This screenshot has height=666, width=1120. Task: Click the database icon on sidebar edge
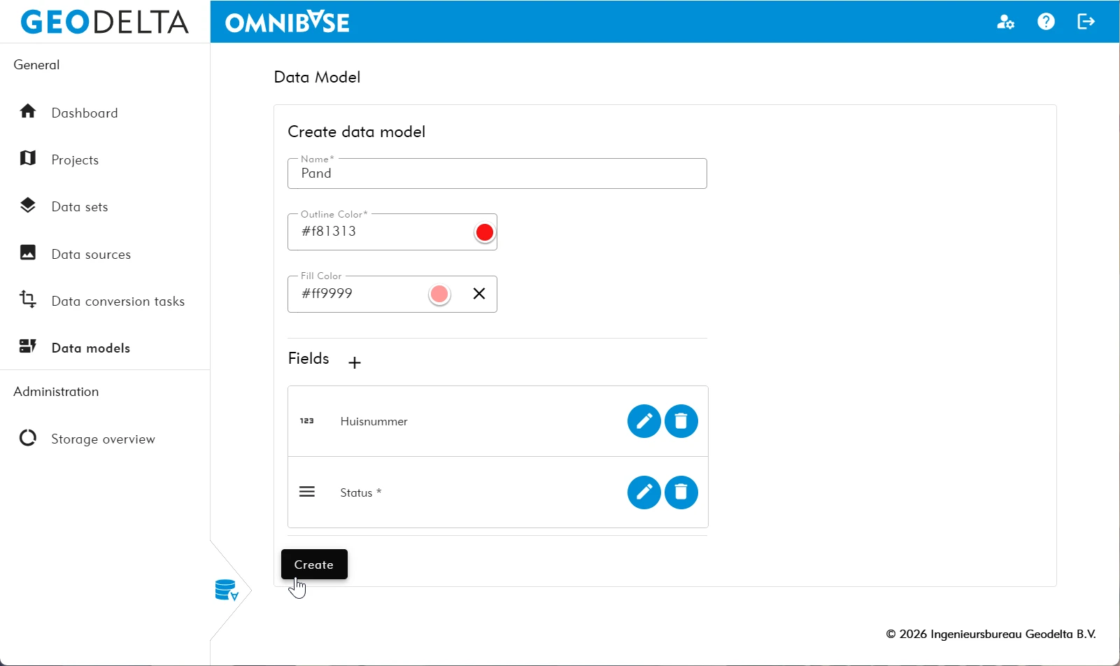coord(227,590)
